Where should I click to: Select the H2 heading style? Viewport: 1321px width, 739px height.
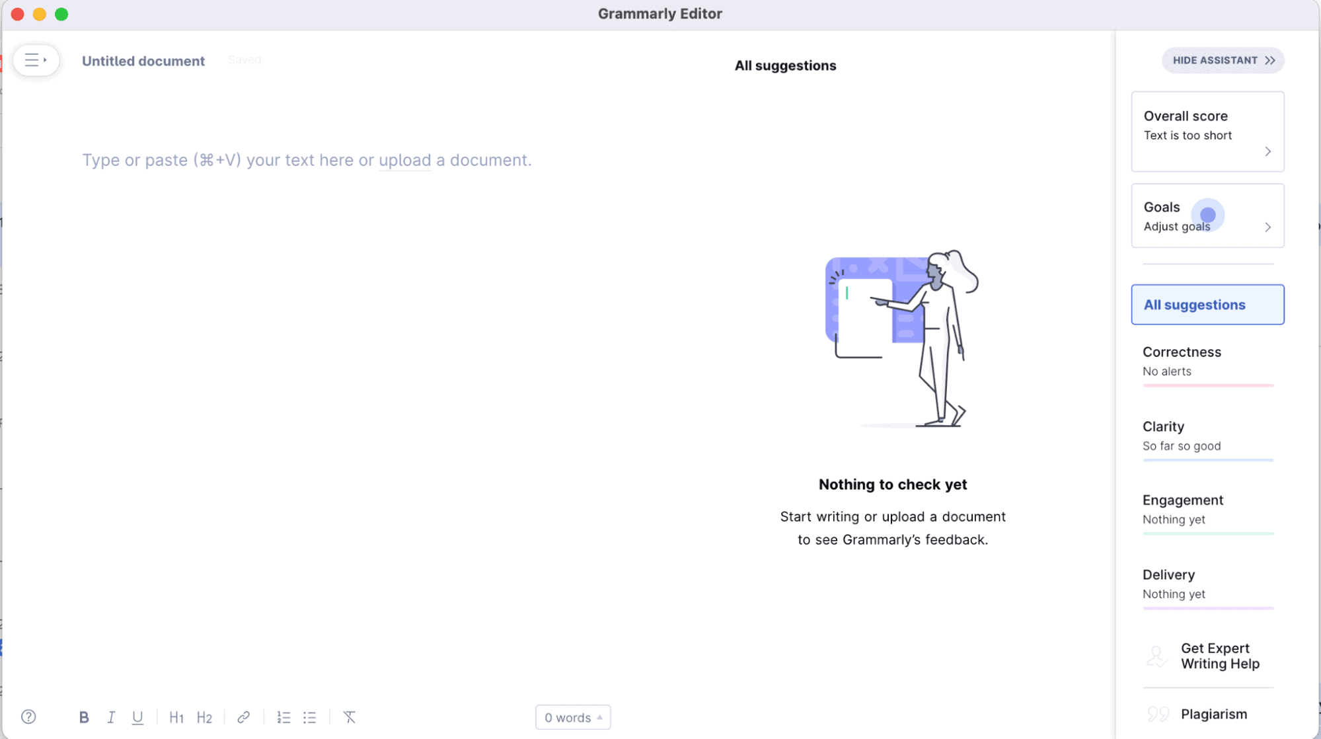[x=204, y=717]
